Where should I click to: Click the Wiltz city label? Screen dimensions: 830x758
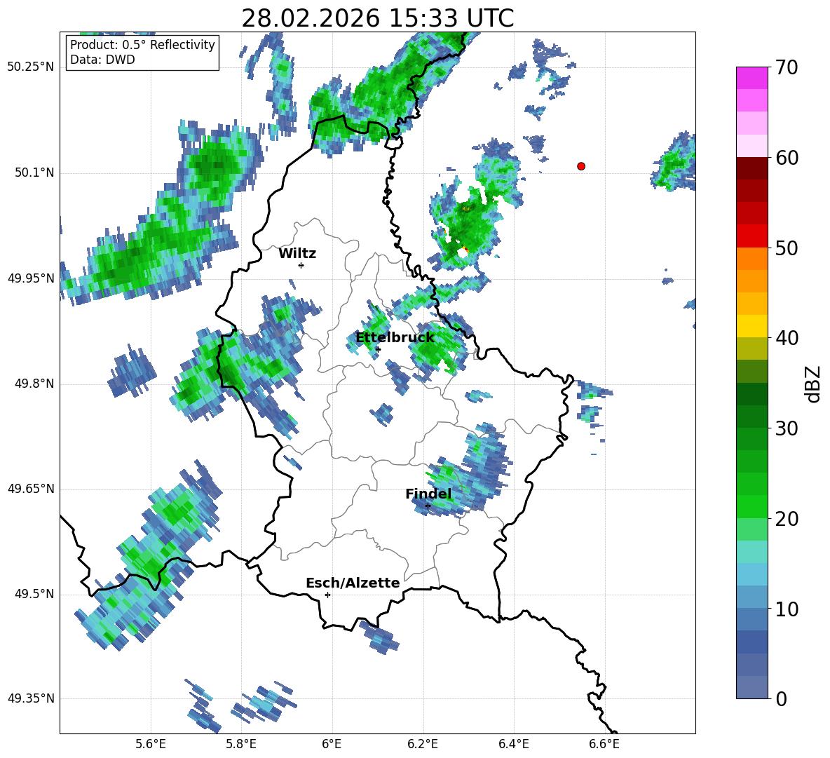297,254
